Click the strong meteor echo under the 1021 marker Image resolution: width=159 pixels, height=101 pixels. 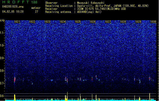(15, 80)
